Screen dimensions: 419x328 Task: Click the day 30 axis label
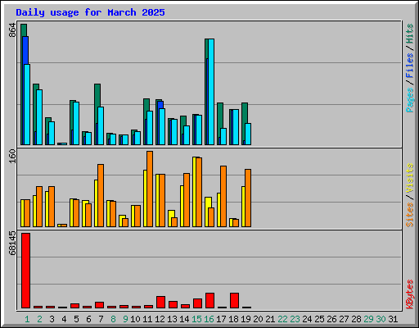coord(381,319)
